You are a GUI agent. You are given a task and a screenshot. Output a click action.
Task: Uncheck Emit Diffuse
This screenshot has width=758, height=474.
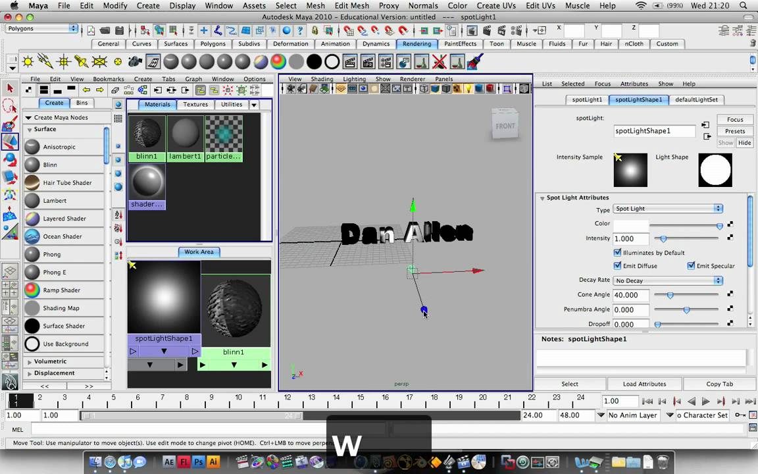(617, 265)
